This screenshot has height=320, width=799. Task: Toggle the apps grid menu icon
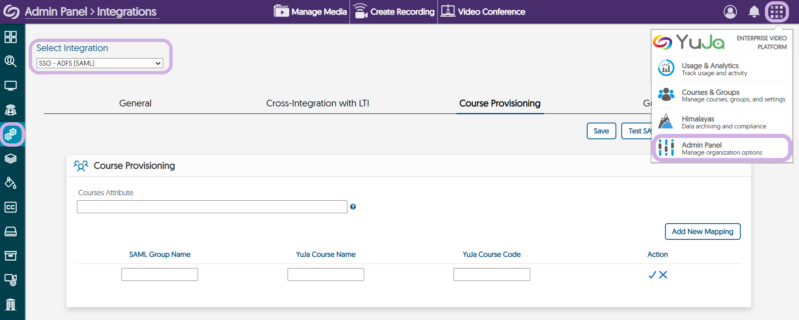777,12
